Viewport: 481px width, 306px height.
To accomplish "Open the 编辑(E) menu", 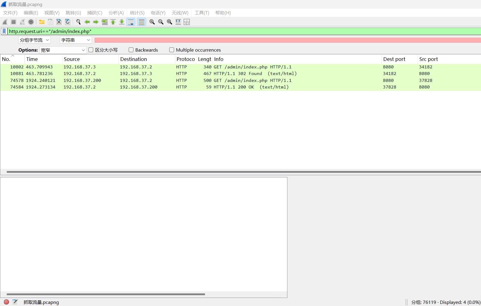I will (31, 13).
